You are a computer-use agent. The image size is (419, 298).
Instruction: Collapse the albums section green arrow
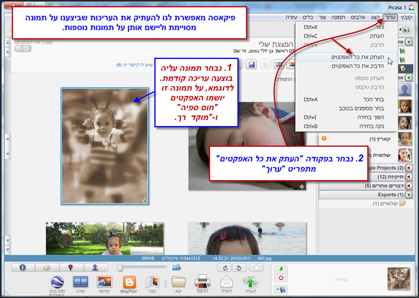409,42
